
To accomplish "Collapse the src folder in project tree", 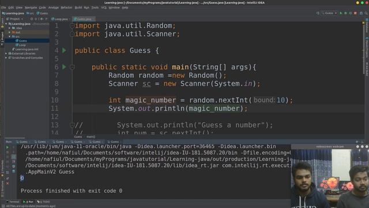I will click(10, 36).
